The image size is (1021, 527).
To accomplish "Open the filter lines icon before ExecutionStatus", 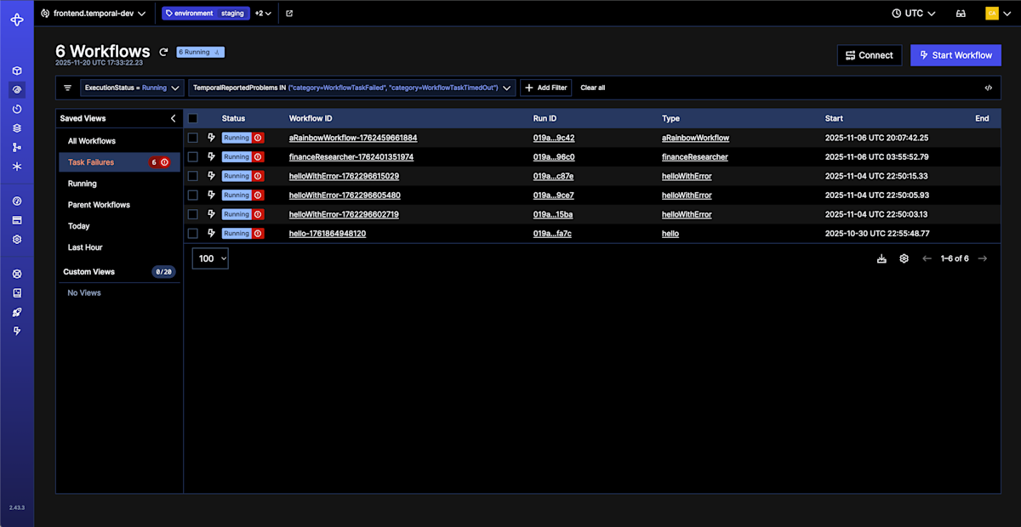I will [x=67, y=88].
